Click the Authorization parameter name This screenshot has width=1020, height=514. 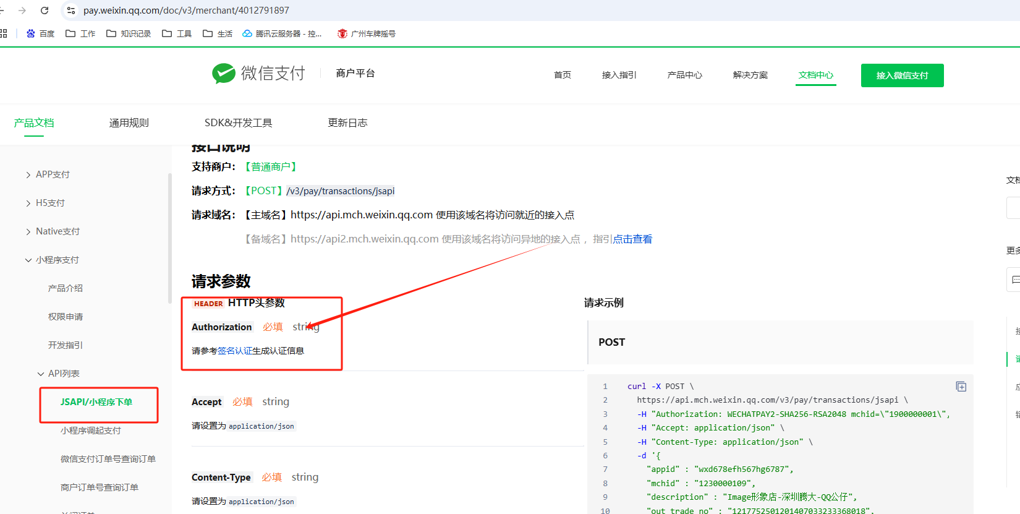point(222,327)
